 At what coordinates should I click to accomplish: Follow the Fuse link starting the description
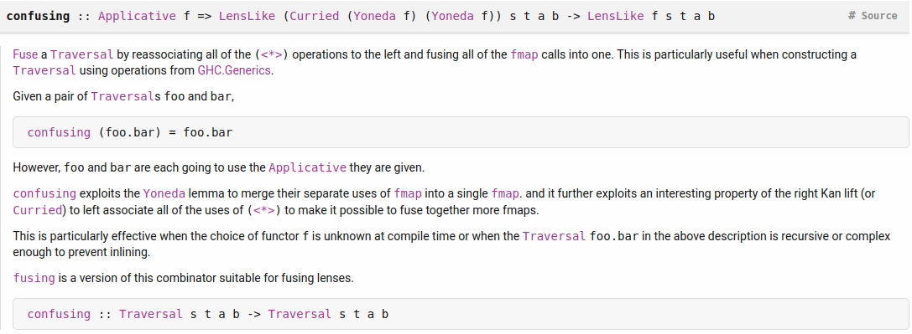[x=25, y=54]
